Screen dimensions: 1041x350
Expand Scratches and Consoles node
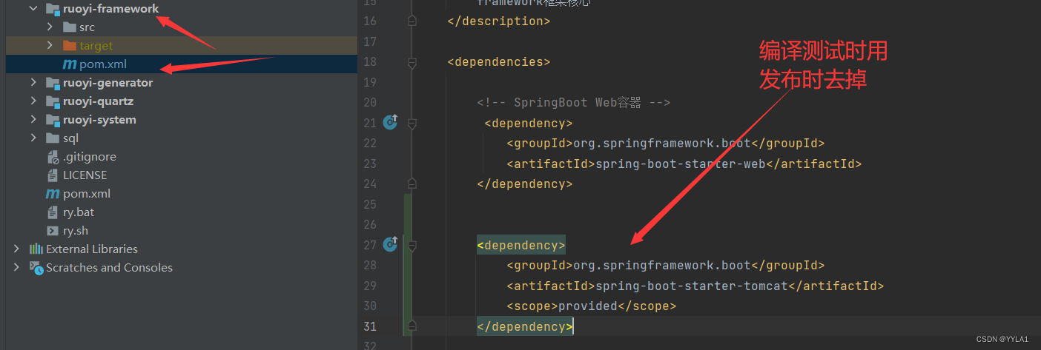[16, 268]
